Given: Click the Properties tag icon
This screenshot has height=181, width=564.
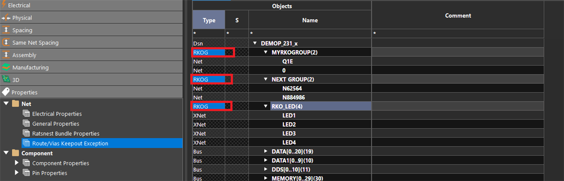Looking at the screenshot, I should (6, 92).
